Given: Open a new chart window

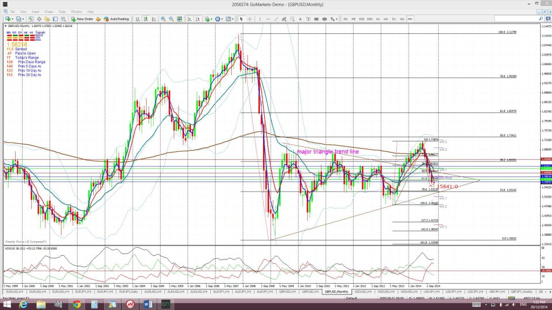Looking at the screenshot, I should click(x=8, y=19).
